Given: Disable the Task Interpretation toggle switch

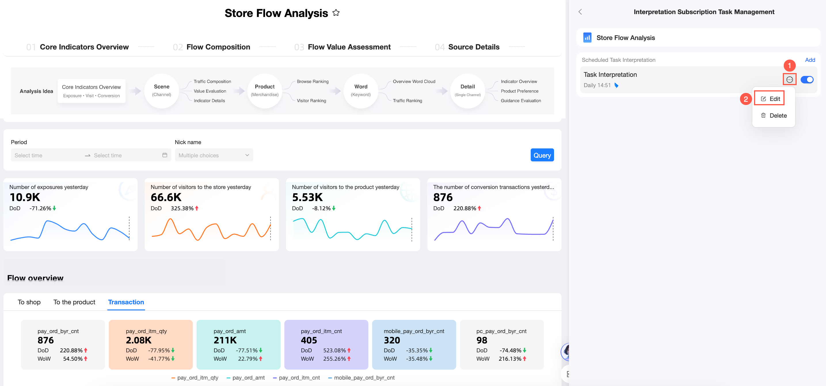Looking at the screenshot, I should (x=807, y=79).
